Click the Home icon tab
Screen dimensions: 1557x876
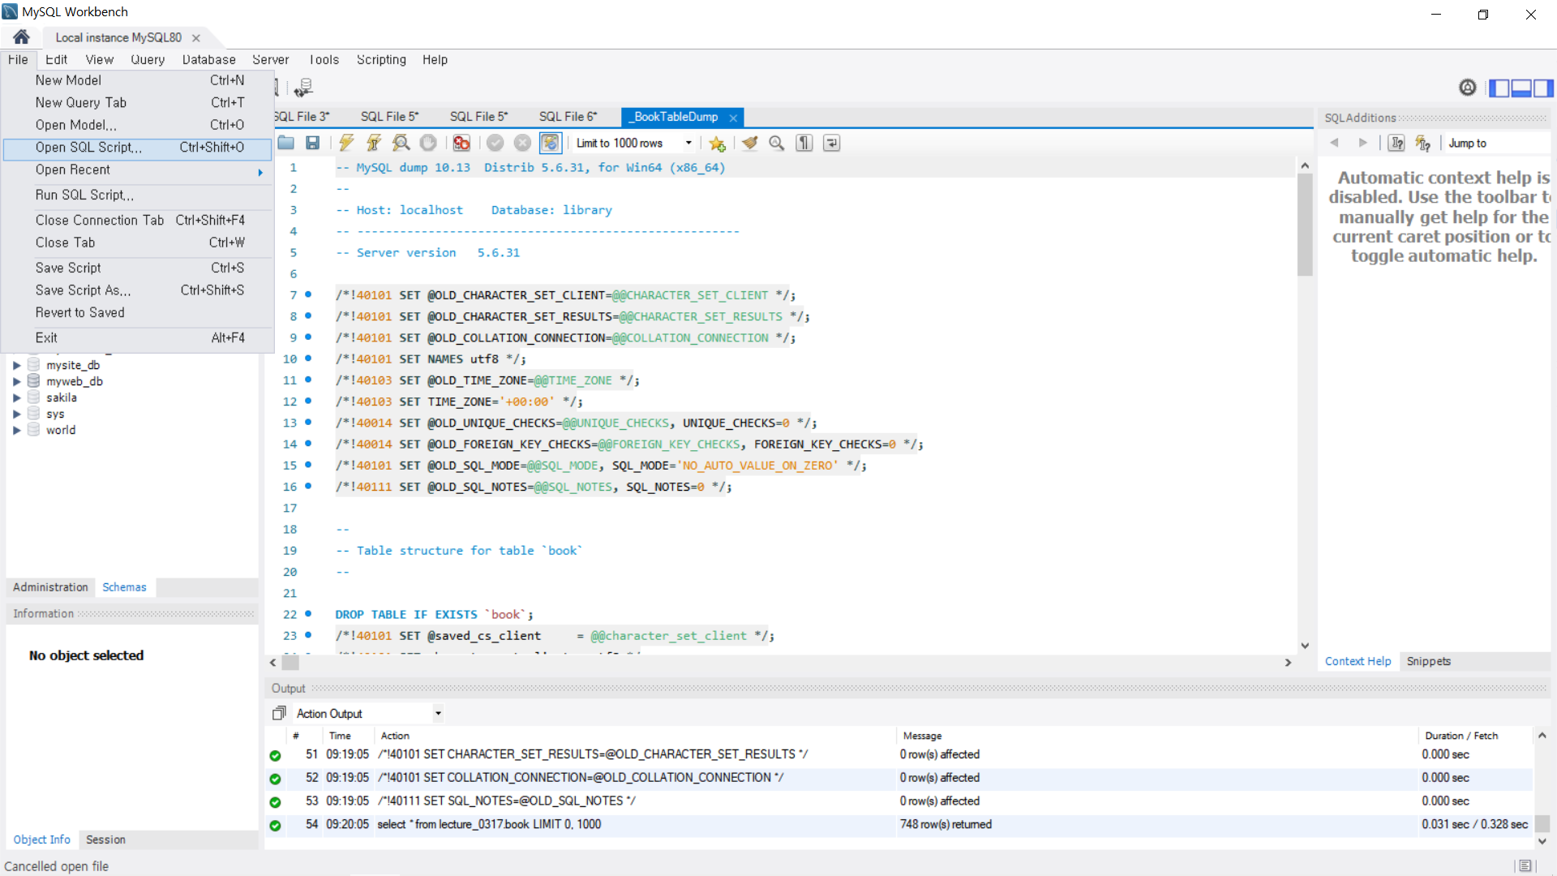(x=22, y=36)
